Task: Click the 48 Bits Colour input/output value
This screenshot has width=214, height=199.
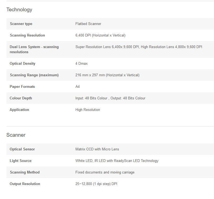Action: pyautogui.click(x=110, y=98)
